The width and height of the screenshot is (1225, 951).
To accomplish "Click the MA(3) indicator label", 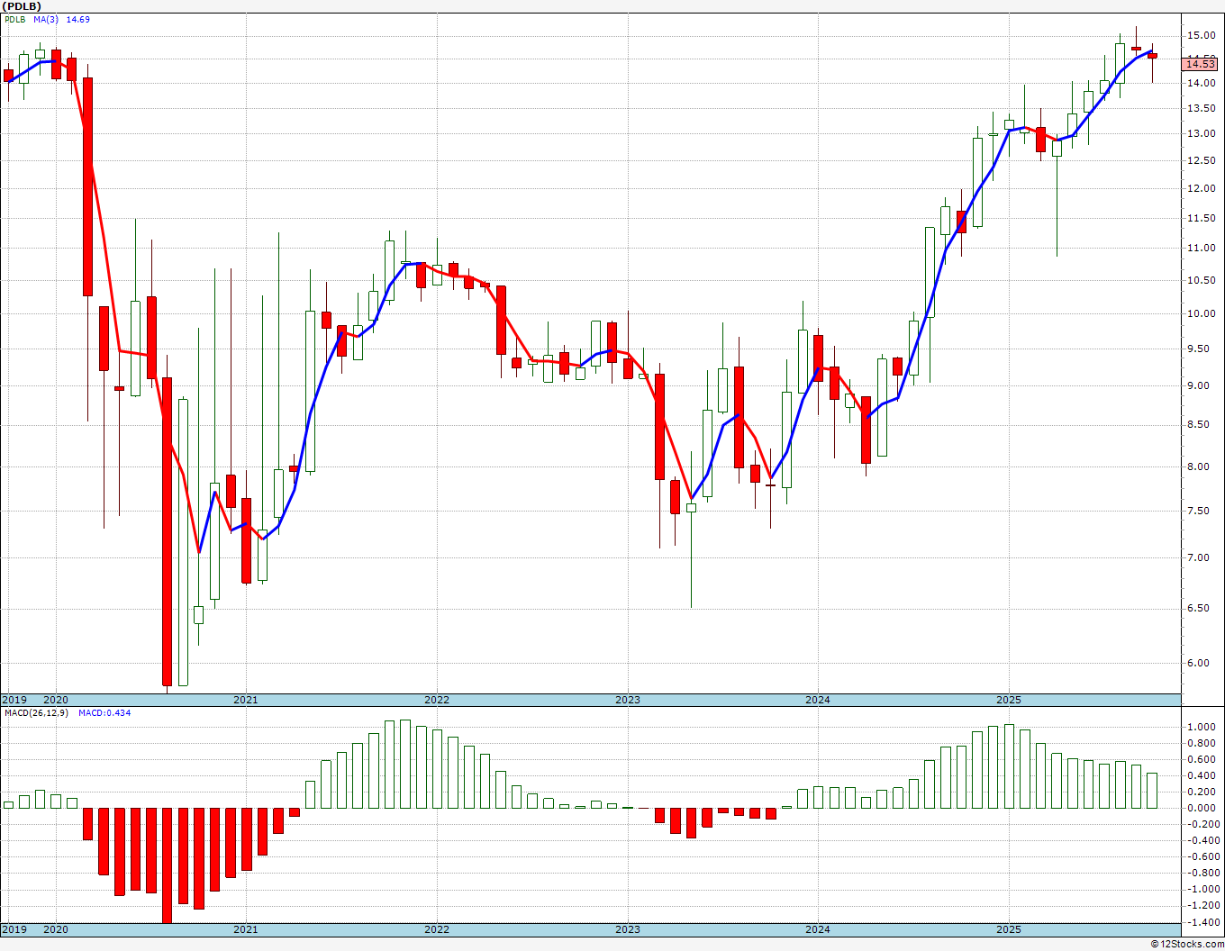I will [46, 19].
